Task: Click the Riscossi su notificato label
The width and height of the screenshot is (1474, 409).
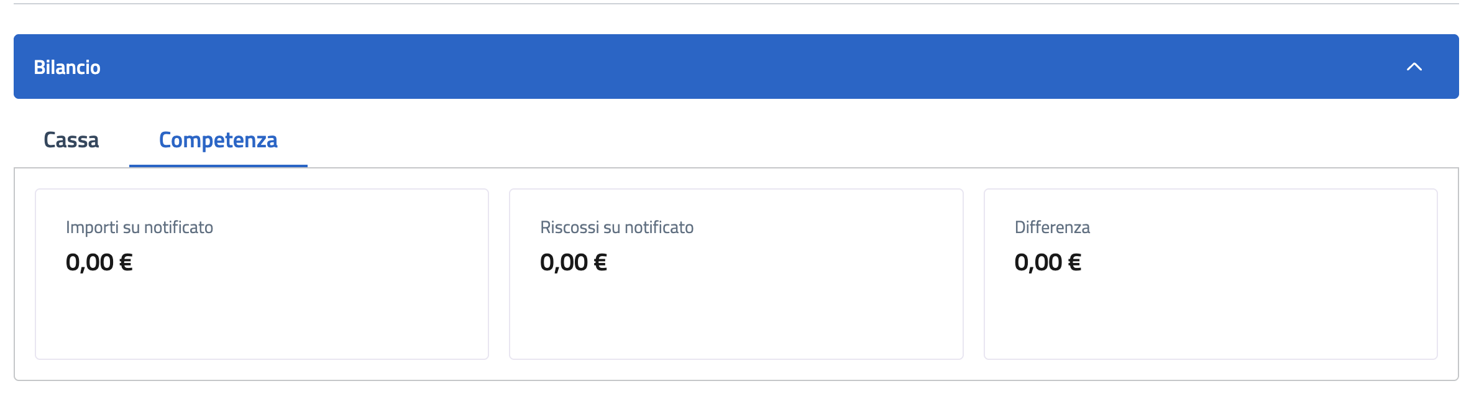Action: click(616, 227)
